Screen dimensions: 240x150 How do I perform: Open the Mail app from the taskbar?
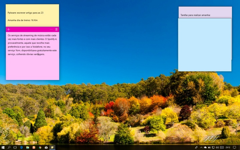pyautogui.click(x=46, y=147)
